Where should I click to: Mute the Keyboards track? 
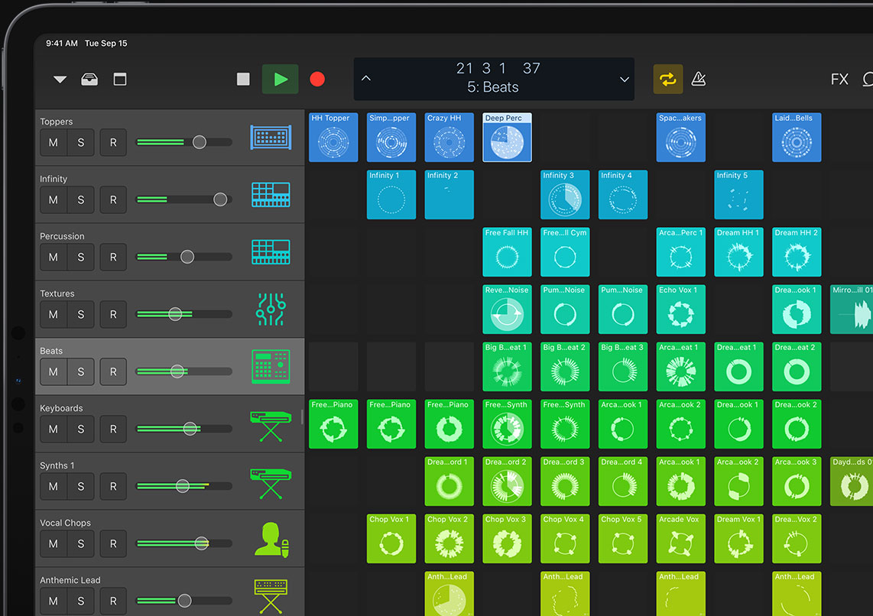(54, 429)
